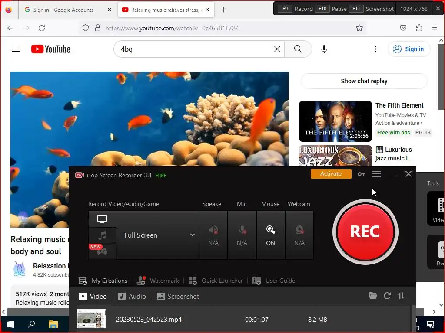
Task: Toggle the Mouse cursor recording option
Action: tap(270, 235)
